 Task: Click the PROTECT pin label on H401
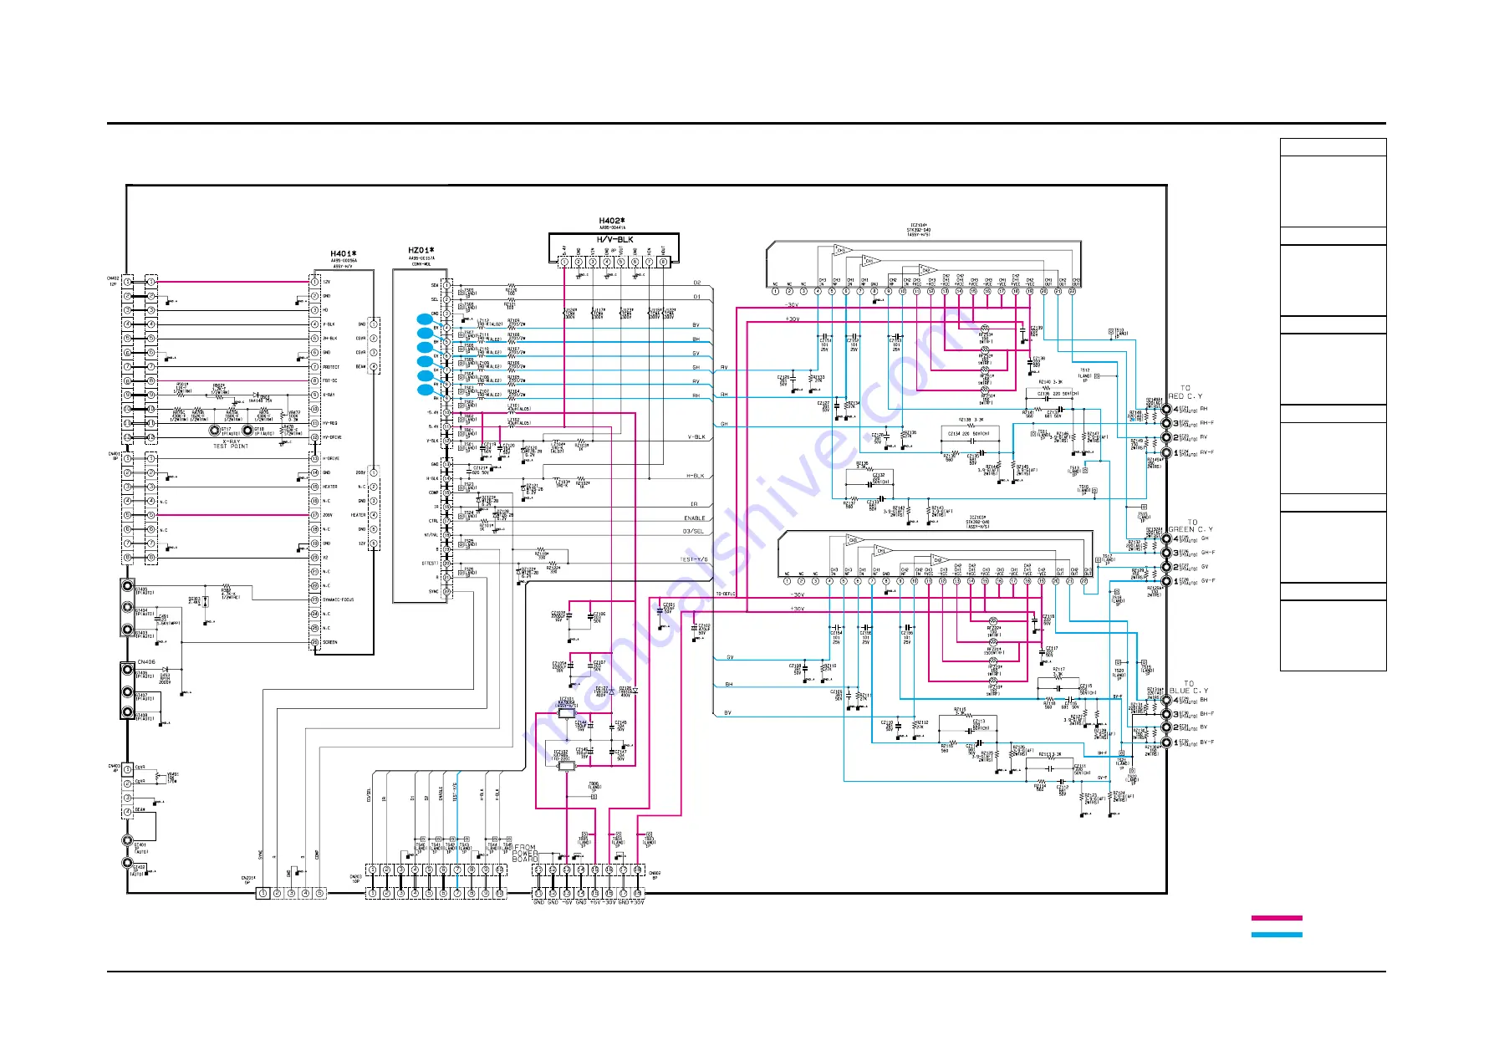point(331,367)
